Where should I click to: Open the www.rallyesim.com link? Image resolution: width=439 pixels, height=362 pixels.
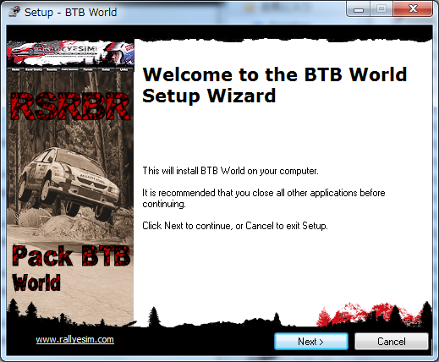pos(75,339)
